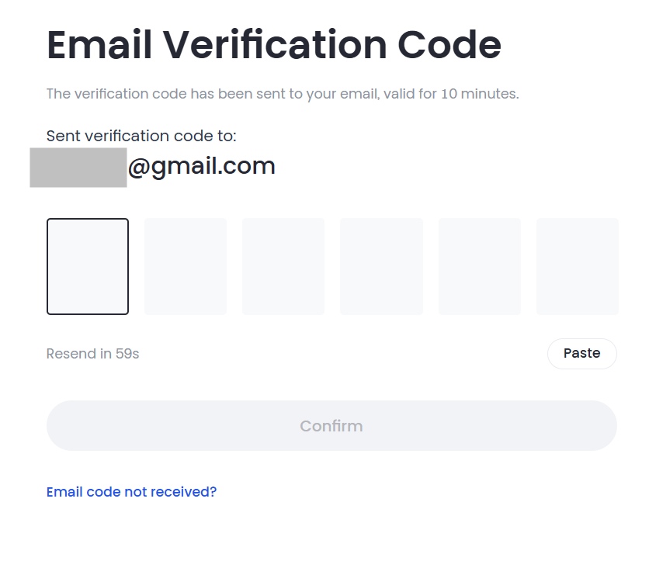Open the Email code not received link

pos(131,491)
